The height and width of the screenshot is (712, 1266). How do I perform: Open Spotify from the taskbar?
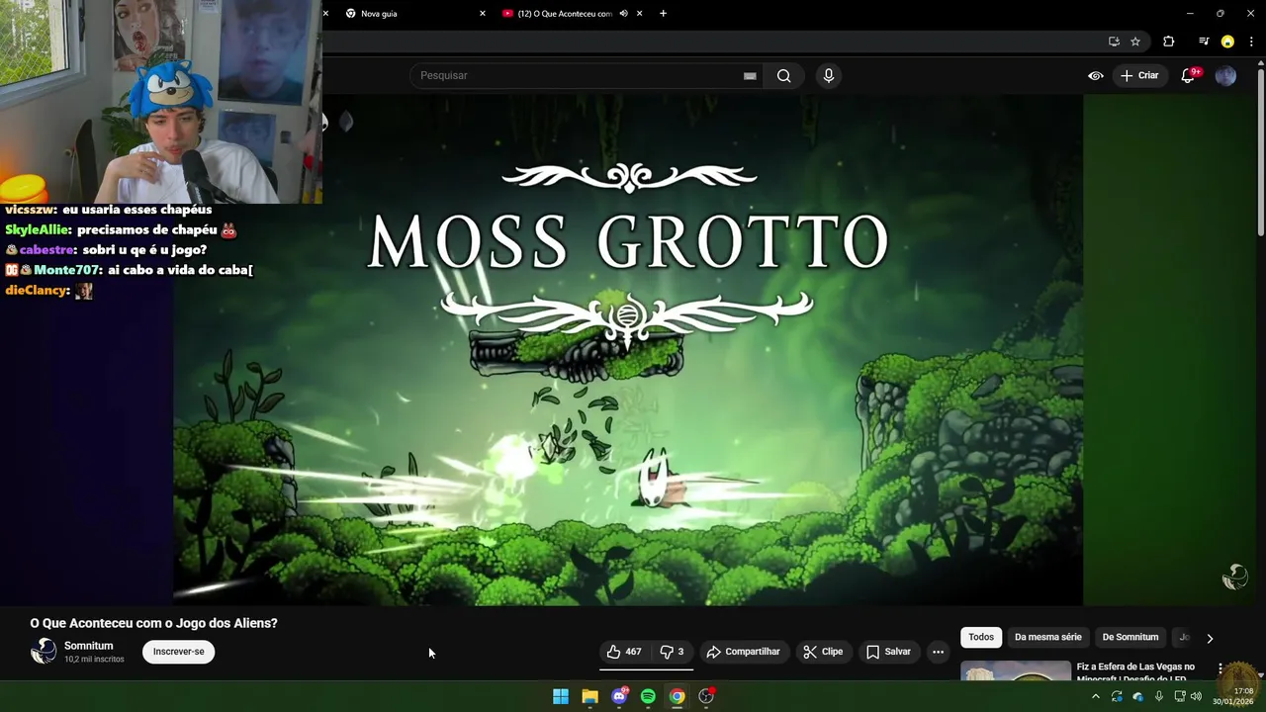point(648,696)
